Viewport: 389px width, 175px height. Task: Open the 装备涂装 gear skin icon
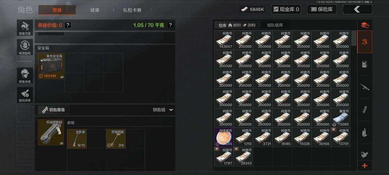(25, 76)
